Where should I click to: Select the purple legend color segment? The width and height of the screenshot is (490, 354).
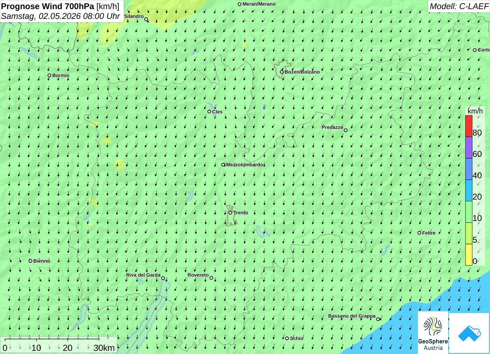point(469,148)
